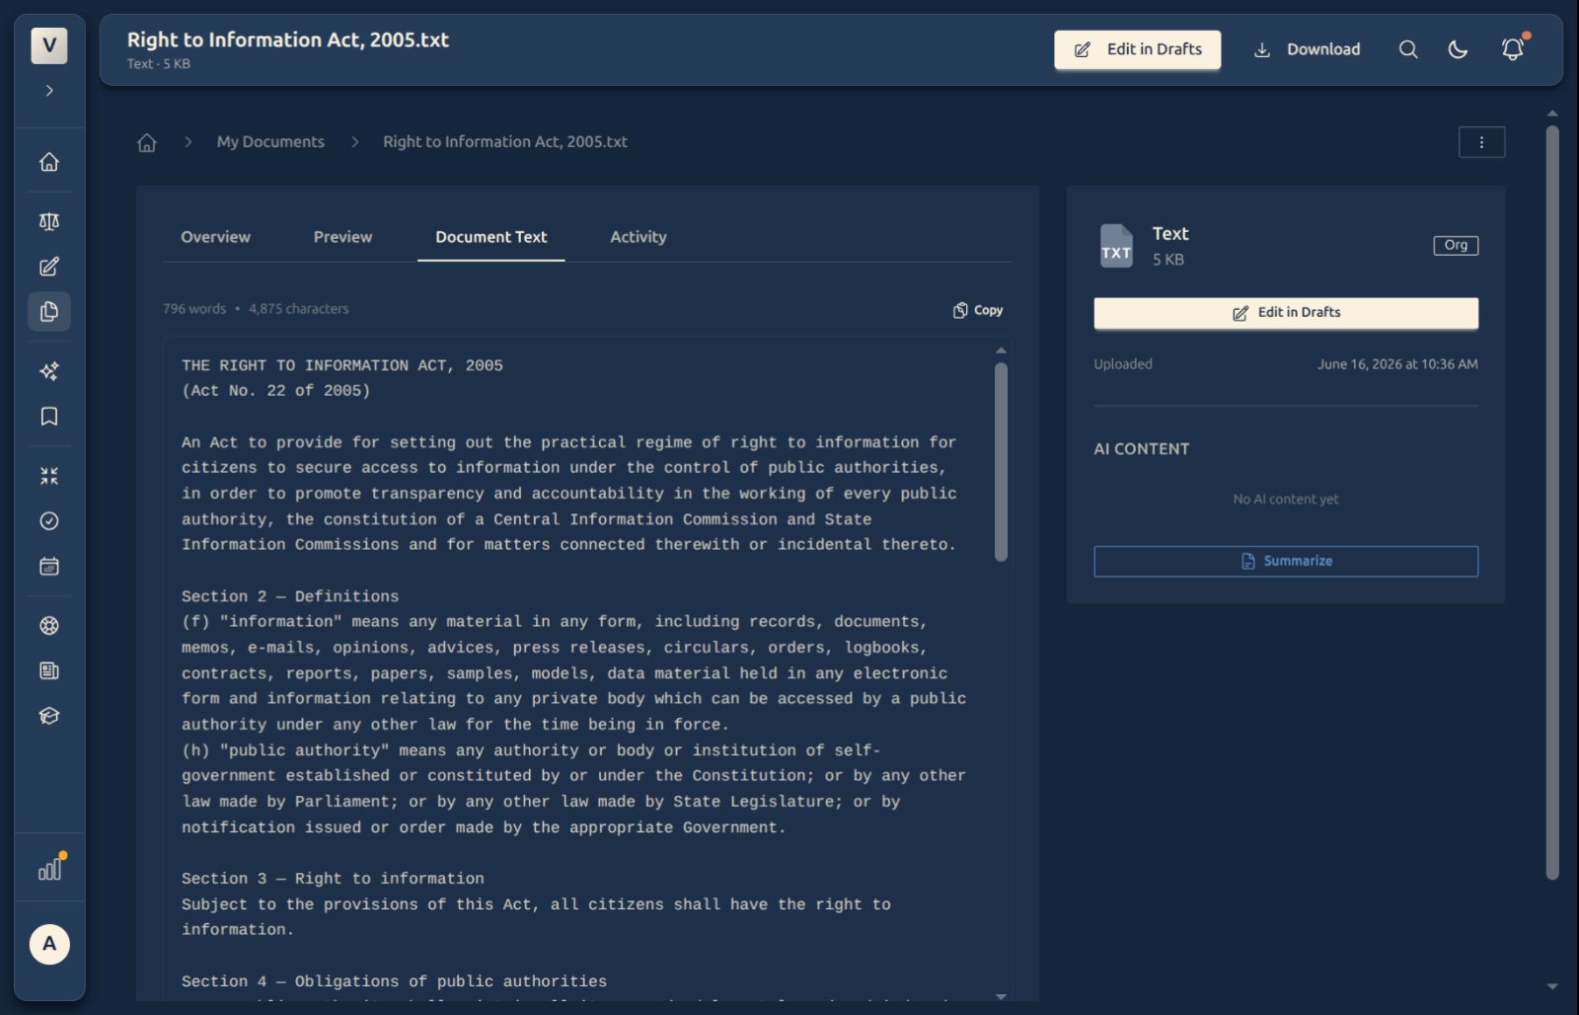The width and height of the screenshot is (1579, 1015).
Task: Click the TXT file type icon
Action: [x=1116, y=246]
